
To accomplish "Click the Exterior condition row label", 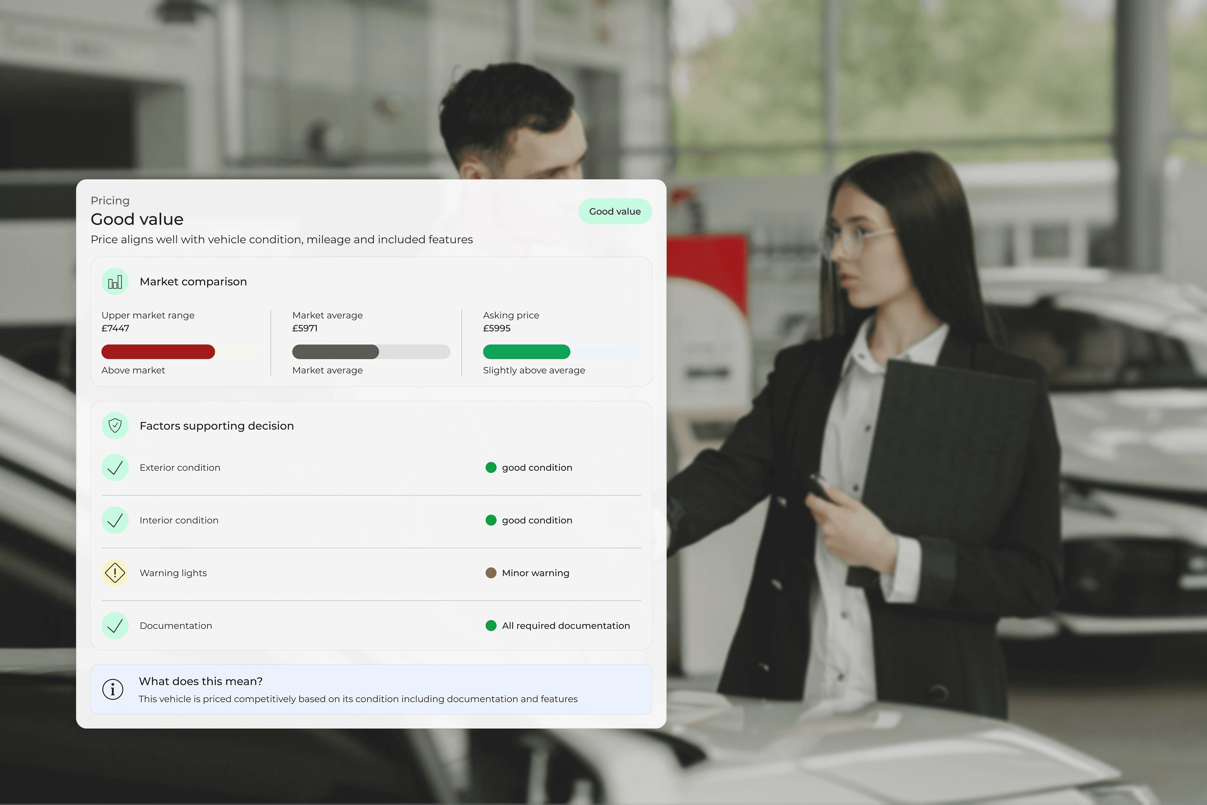I will pyautogui.click(x=180, y=467).
